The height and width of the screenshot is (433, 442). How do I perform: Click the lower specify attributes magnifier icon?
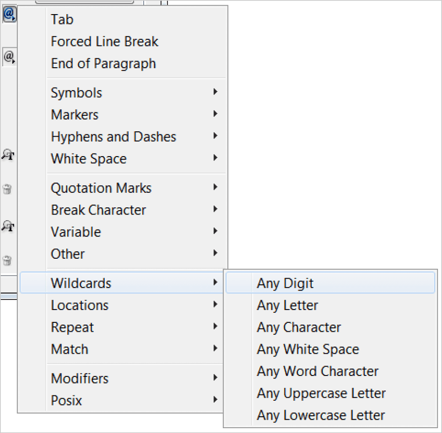(x=8, y=226)
